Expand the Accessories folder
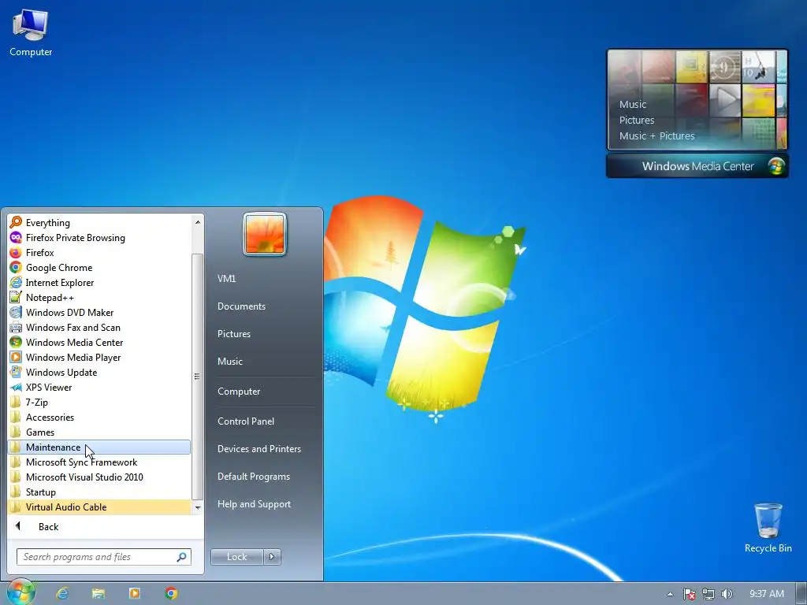The height and width of the screenshot is (605, 807). (x=99, y=418)
